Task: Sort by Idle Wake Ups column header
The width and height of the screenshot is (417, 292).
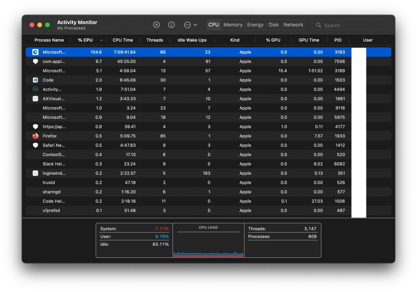Action: [x=192, y=40]
